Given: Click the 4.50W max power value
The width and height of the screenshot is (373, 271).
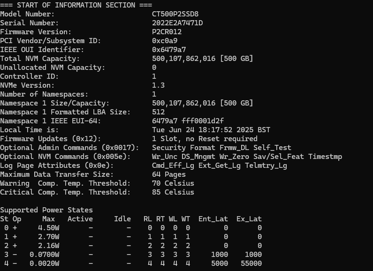Looking at the screenshot, I should tap(48, 228).
